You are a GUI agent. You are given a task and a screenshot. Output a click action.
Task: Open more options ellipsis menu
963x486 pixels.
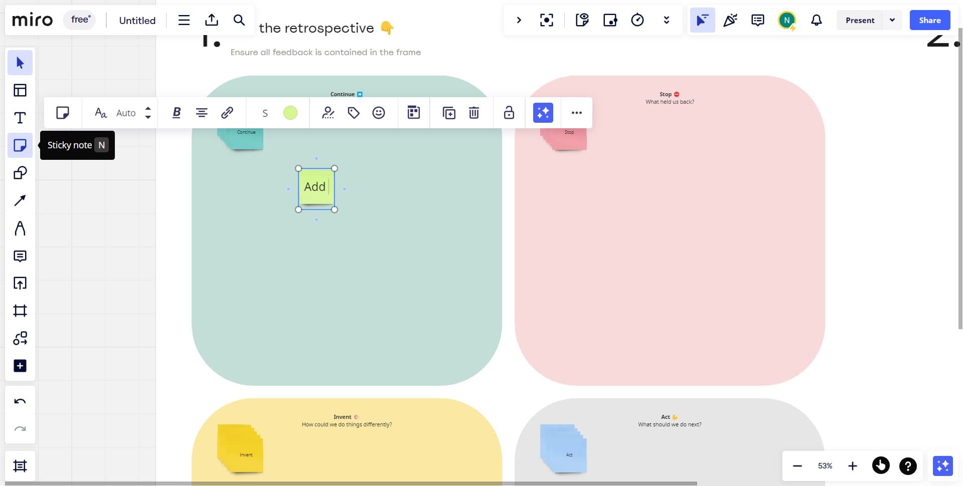coord(577,113)
